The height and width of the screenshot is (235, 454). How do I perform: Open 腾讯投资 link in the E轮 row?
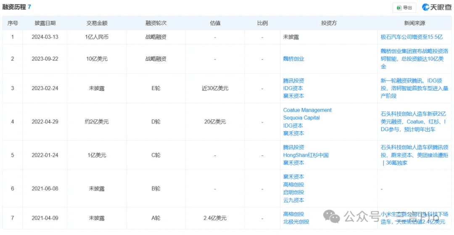[293, 81]
